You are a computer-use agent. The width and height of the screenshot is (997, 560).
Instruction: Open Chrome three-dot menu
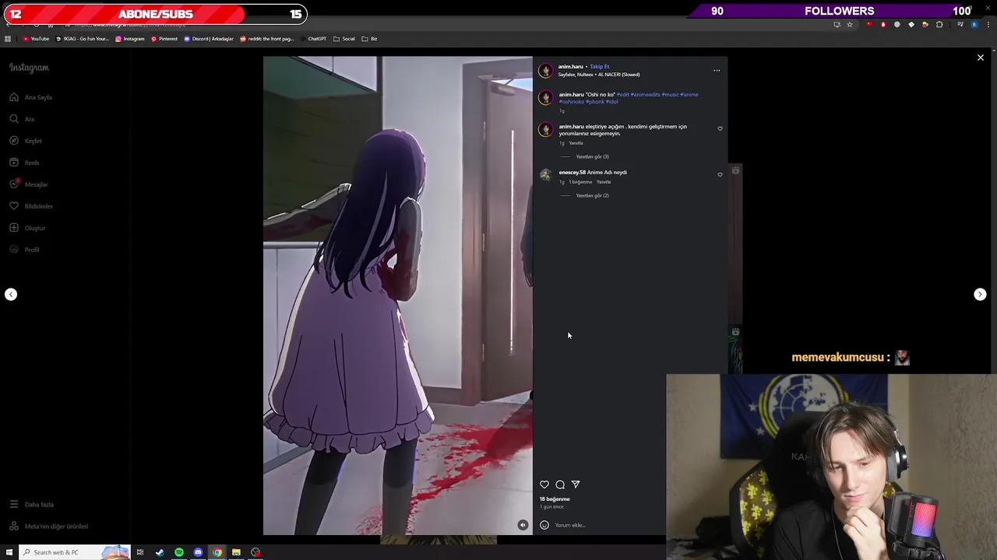(x=987, y=25)
